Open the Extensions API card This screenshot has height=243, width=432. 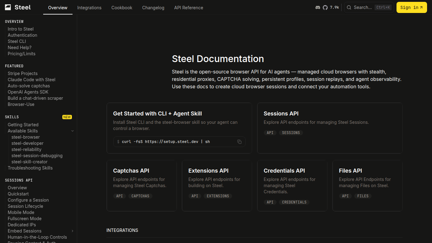217,186
